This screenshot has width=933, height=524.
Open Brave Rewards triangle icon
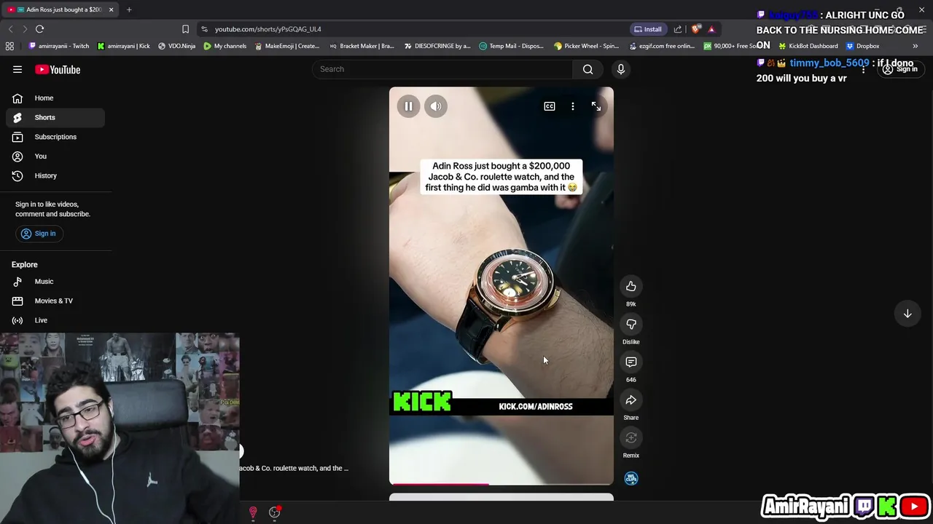pos(711,29)
